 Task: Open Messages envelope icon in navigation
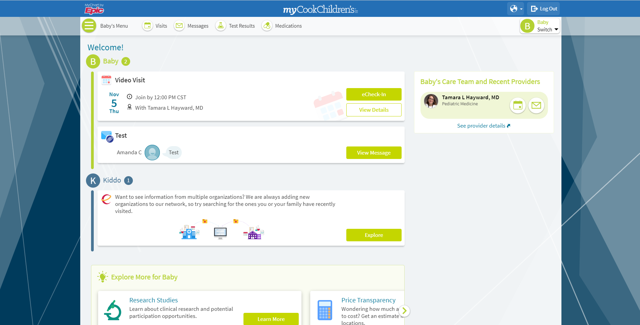coord(179,26)
